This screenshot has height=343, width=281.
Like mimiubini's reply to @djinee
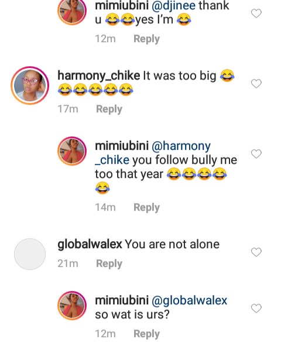point(256,13)
